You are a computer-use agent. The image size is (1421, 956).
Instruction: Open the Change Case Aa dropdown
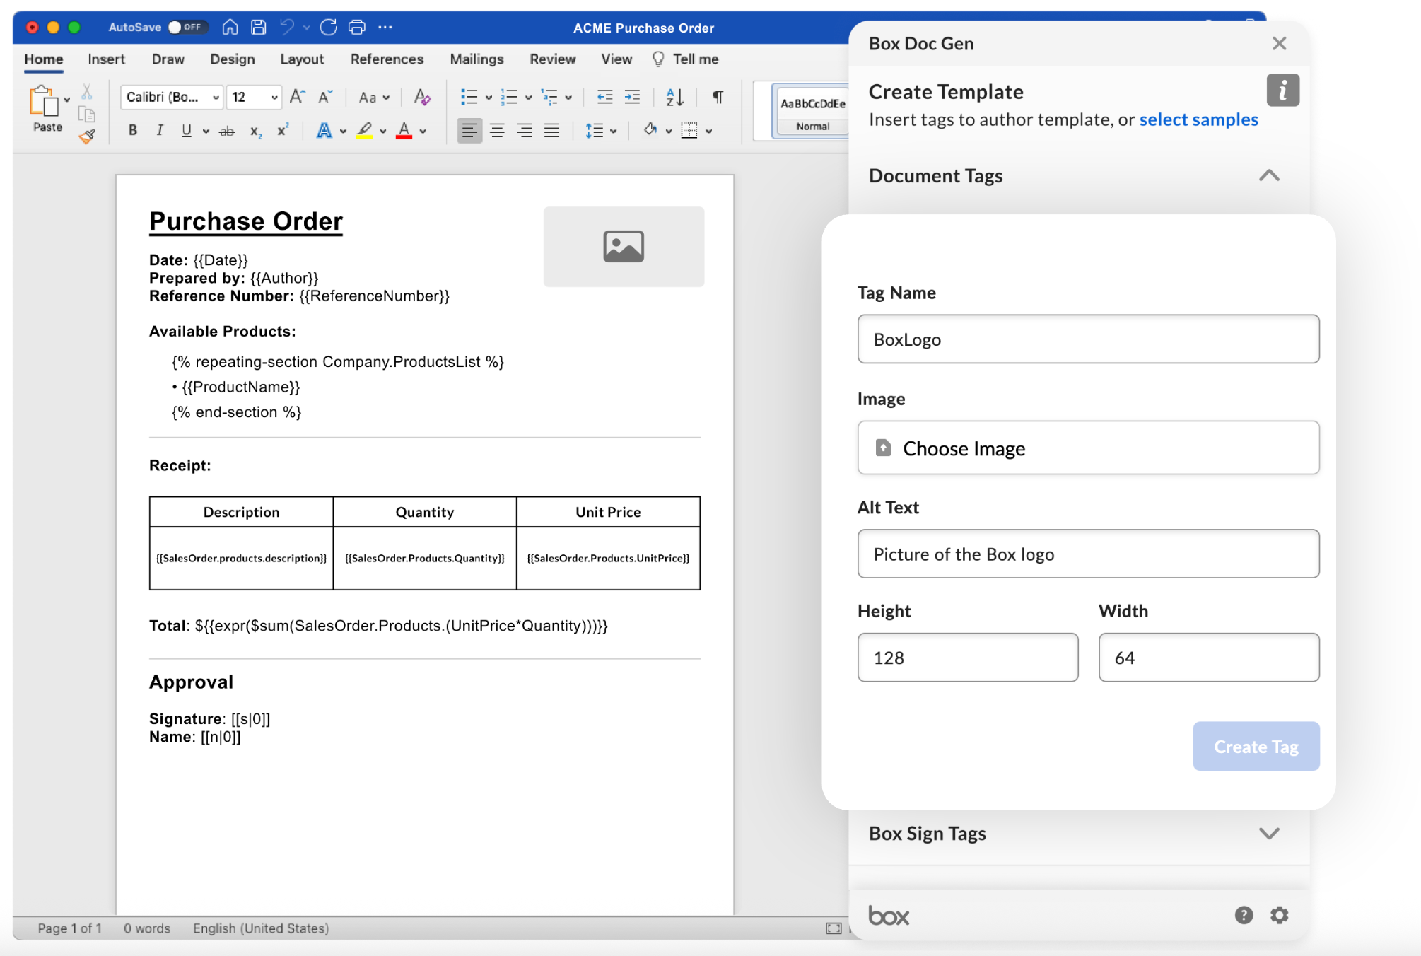pos(373,98)
